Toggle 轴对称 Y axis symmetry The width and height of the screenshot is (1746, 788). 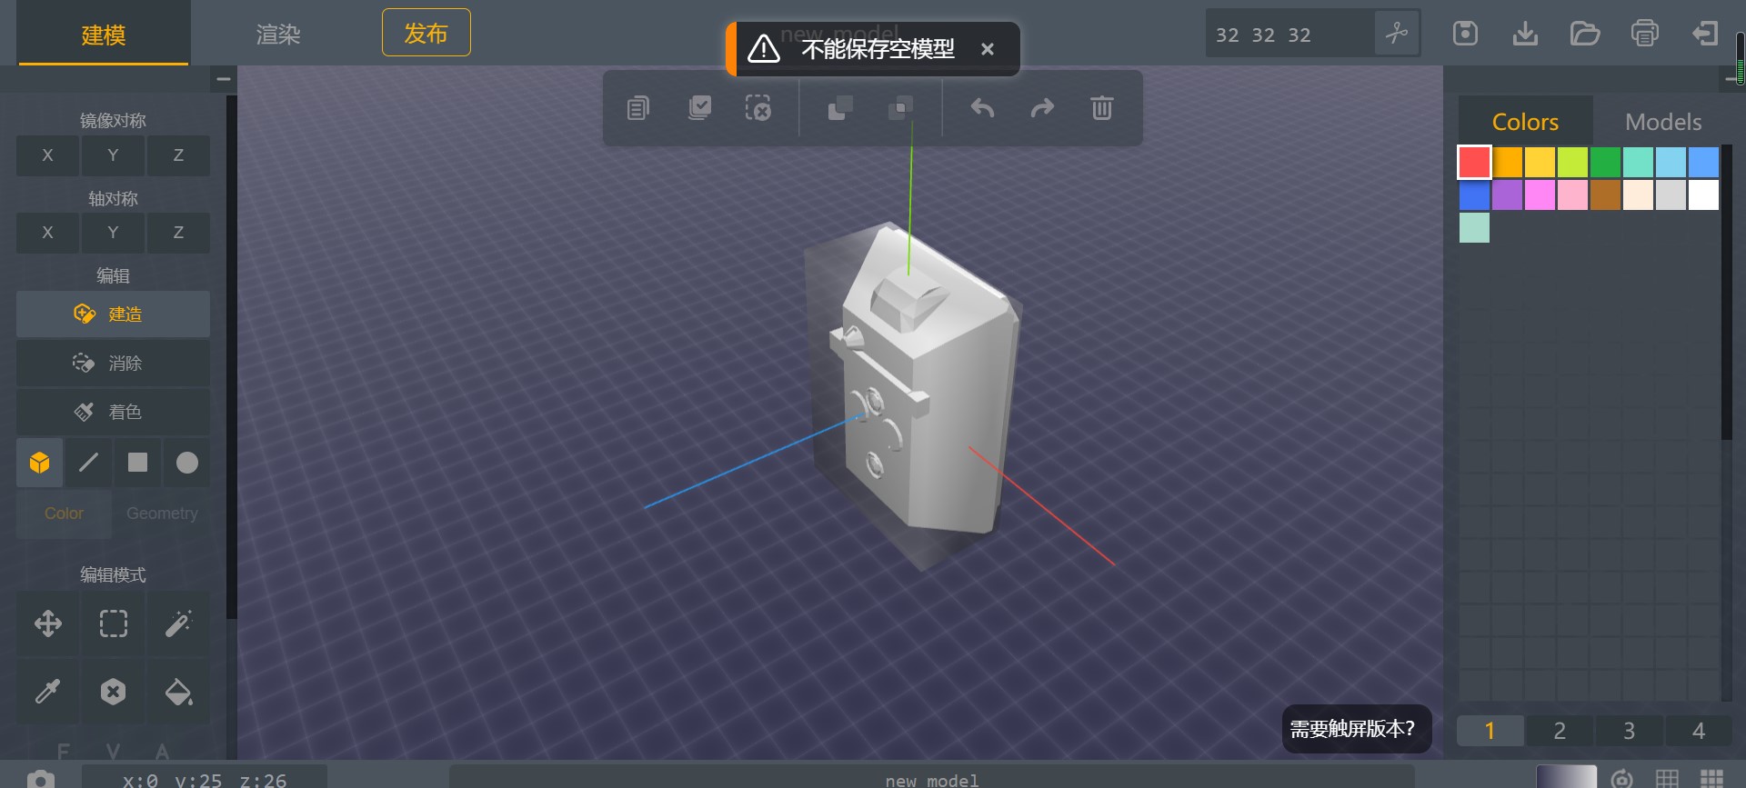(113, 233)
